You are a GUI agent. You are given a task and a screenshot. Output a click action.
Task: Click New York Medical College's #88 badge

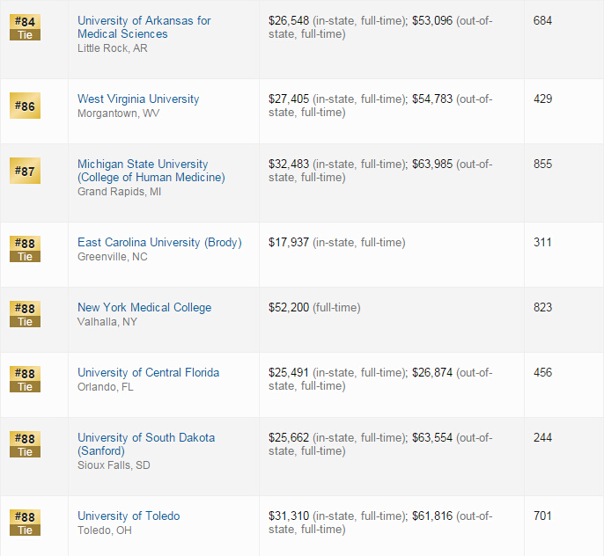point(25,314)
